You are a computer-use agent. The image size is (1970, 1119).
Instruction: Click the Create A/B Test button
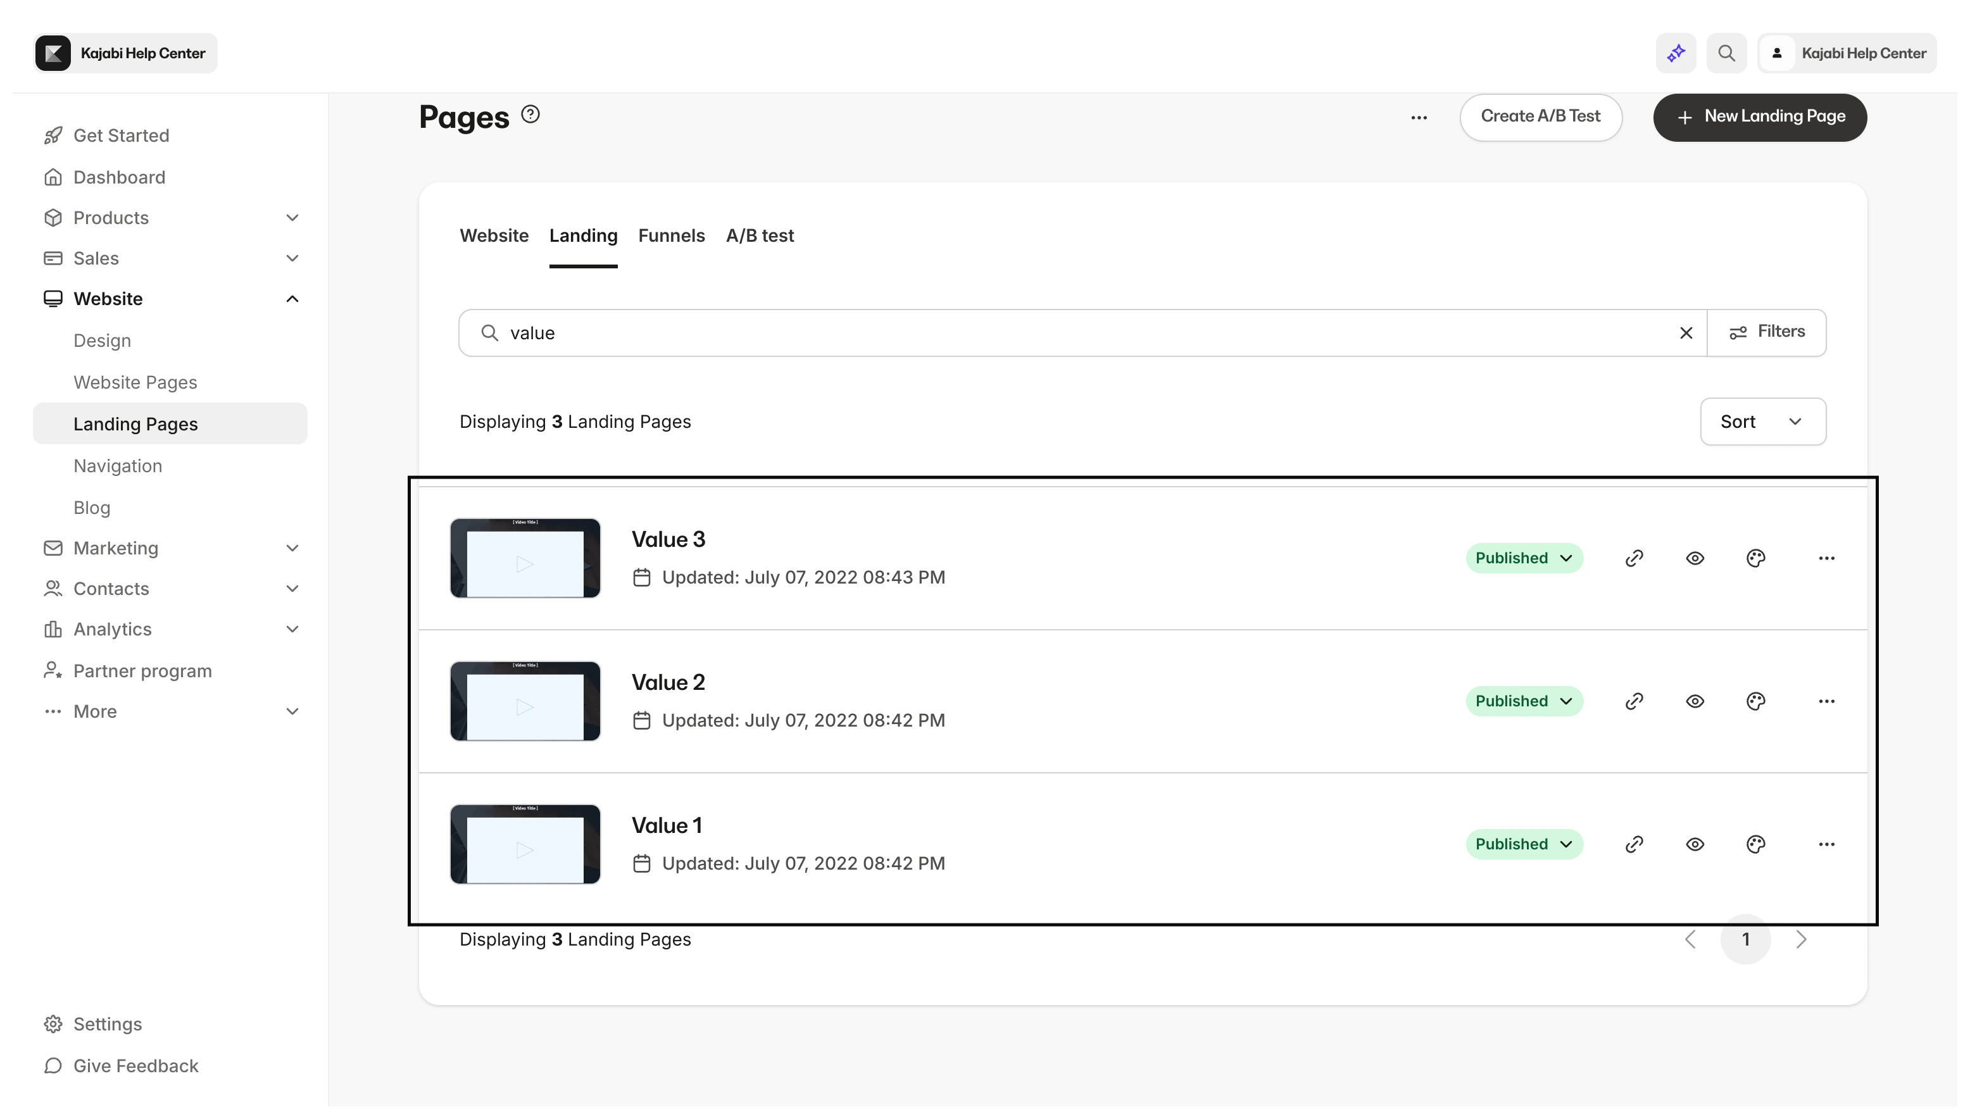click(x=1540, y=117)
